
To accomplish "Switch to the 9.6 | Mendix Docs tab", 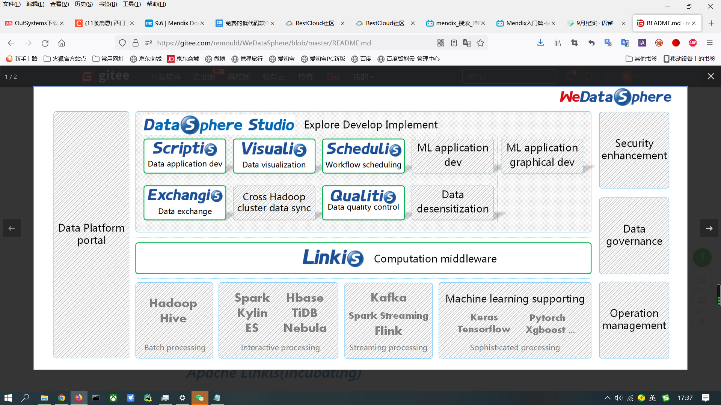I will point(173,23).
